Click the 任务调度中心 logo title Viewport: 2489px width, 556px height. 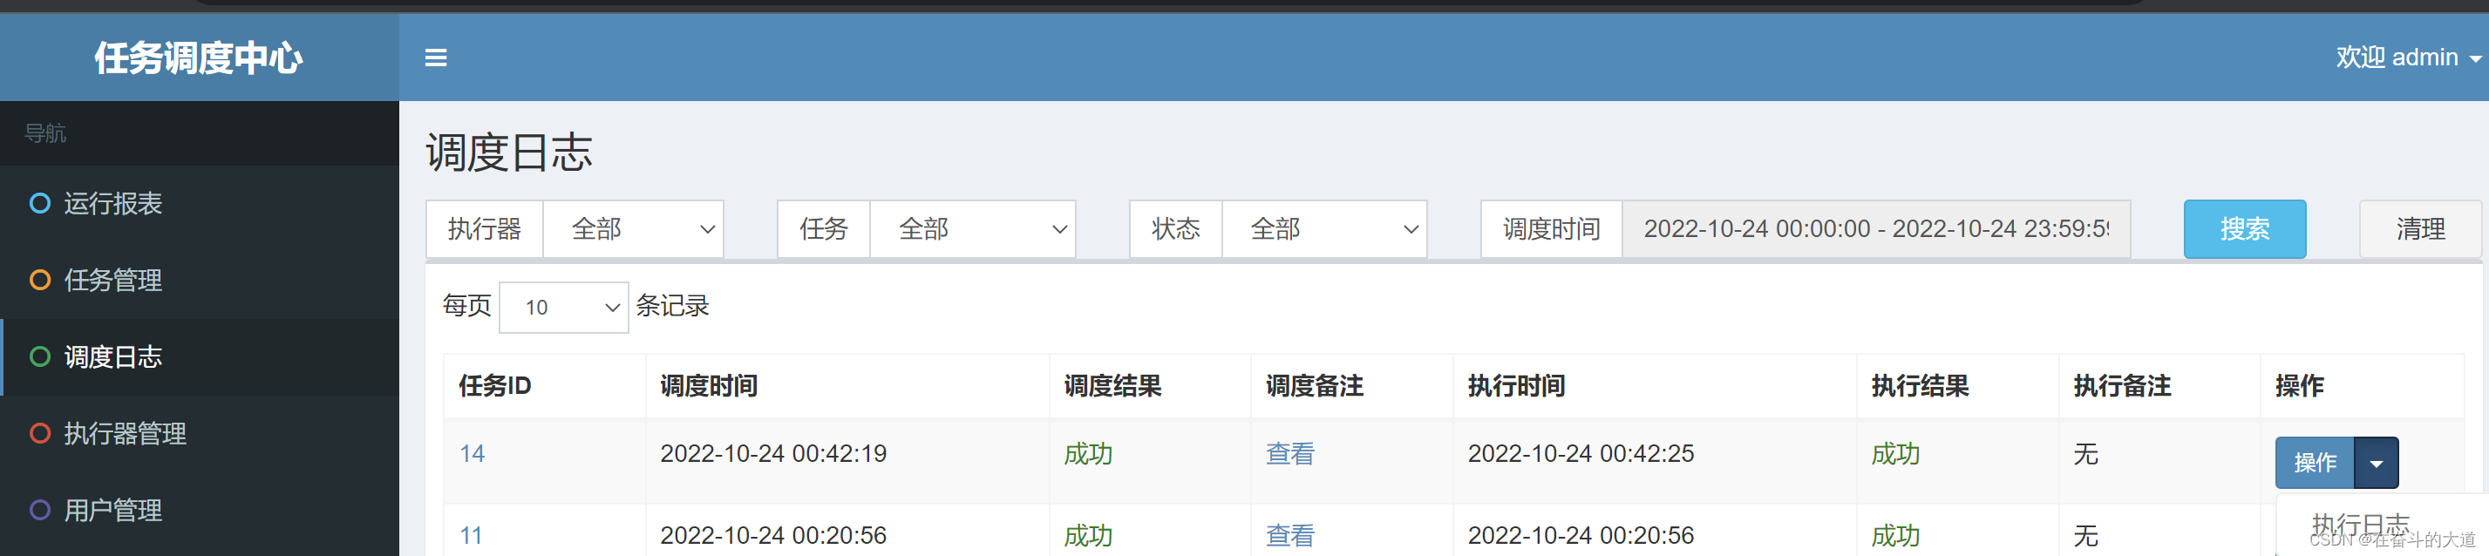[x=198, y=58]
